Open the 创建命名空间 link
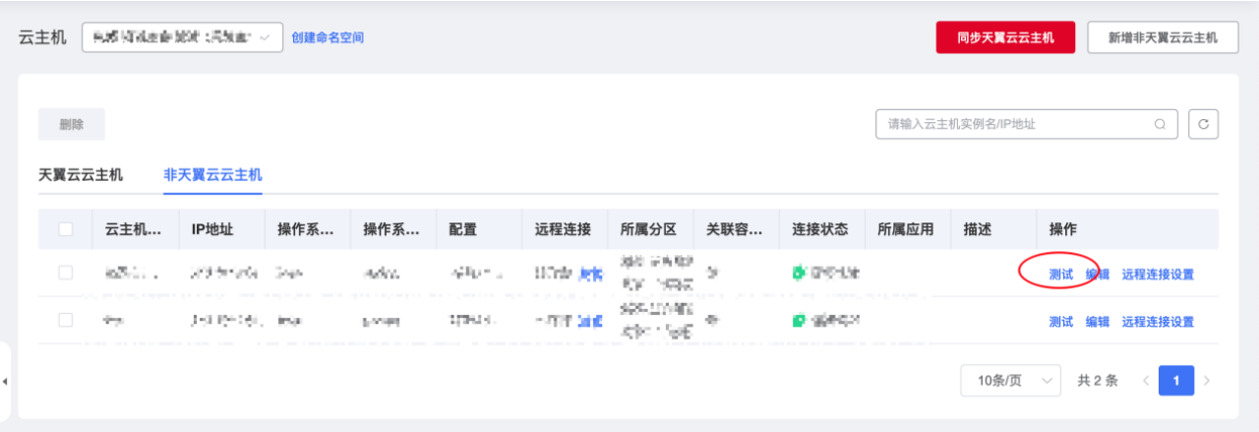Viewport: 1259px width, 432px height. click(328, 37)
